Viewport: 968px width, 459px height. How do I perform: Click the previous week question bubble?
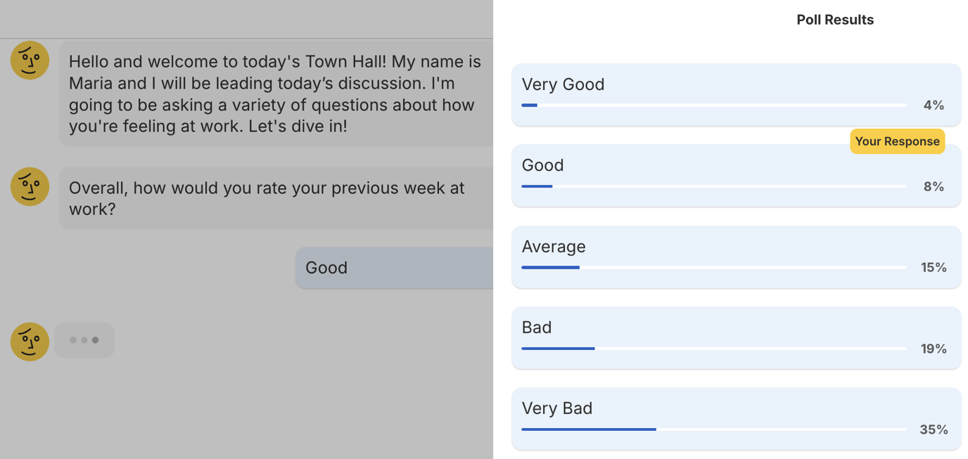(x=274, y=198)
